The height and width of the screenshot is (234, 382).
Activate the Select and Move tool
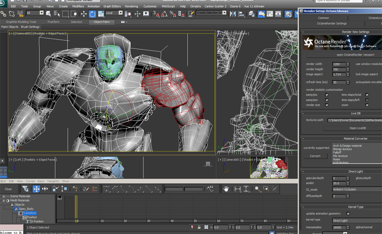[x=84, y=14]
